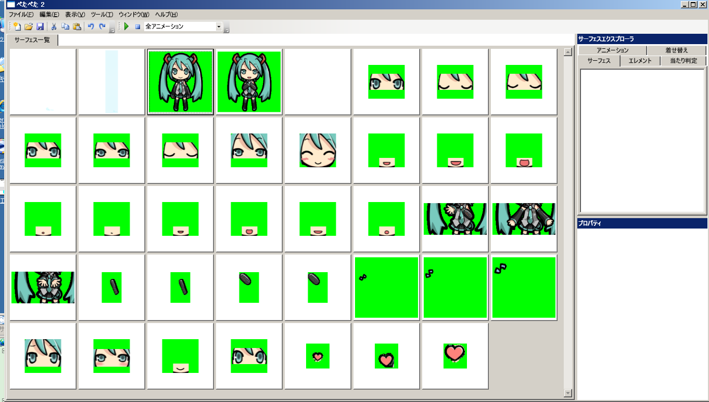709x402 pixels.
Task: Click the Copy toolbar icon
Action: [x=65, y=26]
